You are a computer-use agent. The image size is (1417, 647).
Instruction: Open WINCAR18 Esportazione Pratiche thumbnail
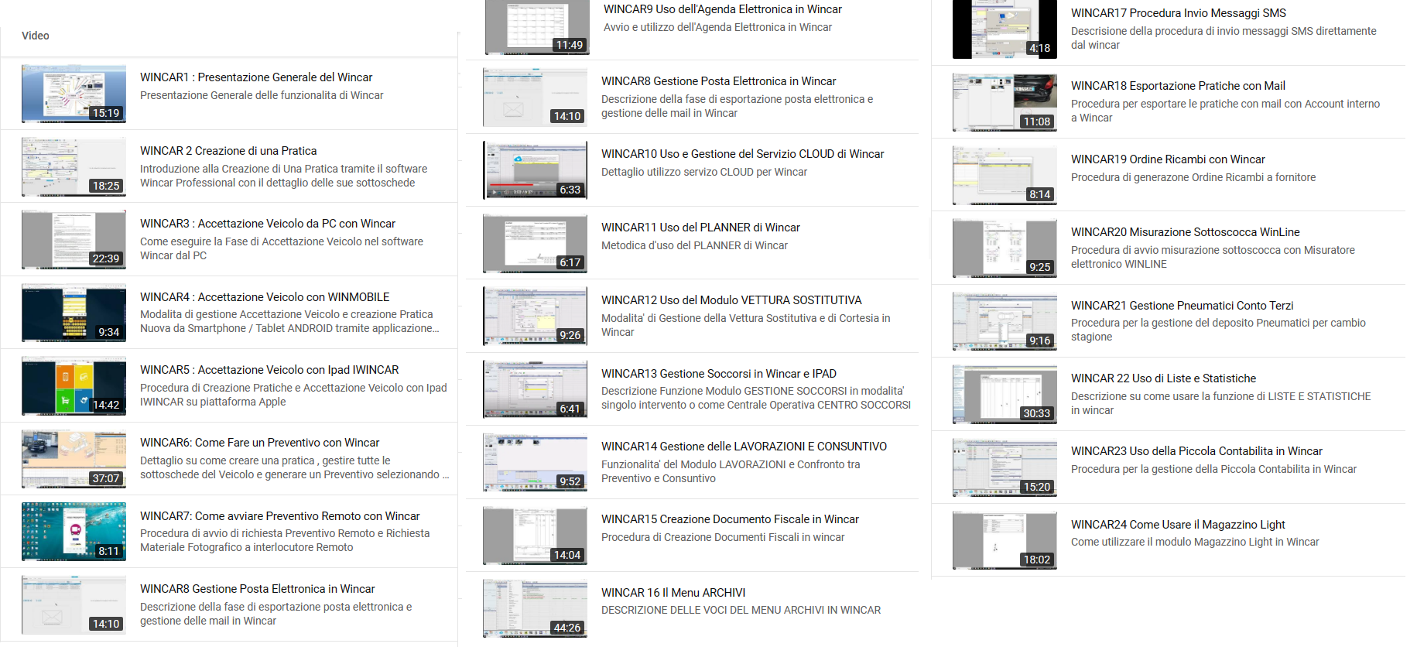(x=1005, y=102)
